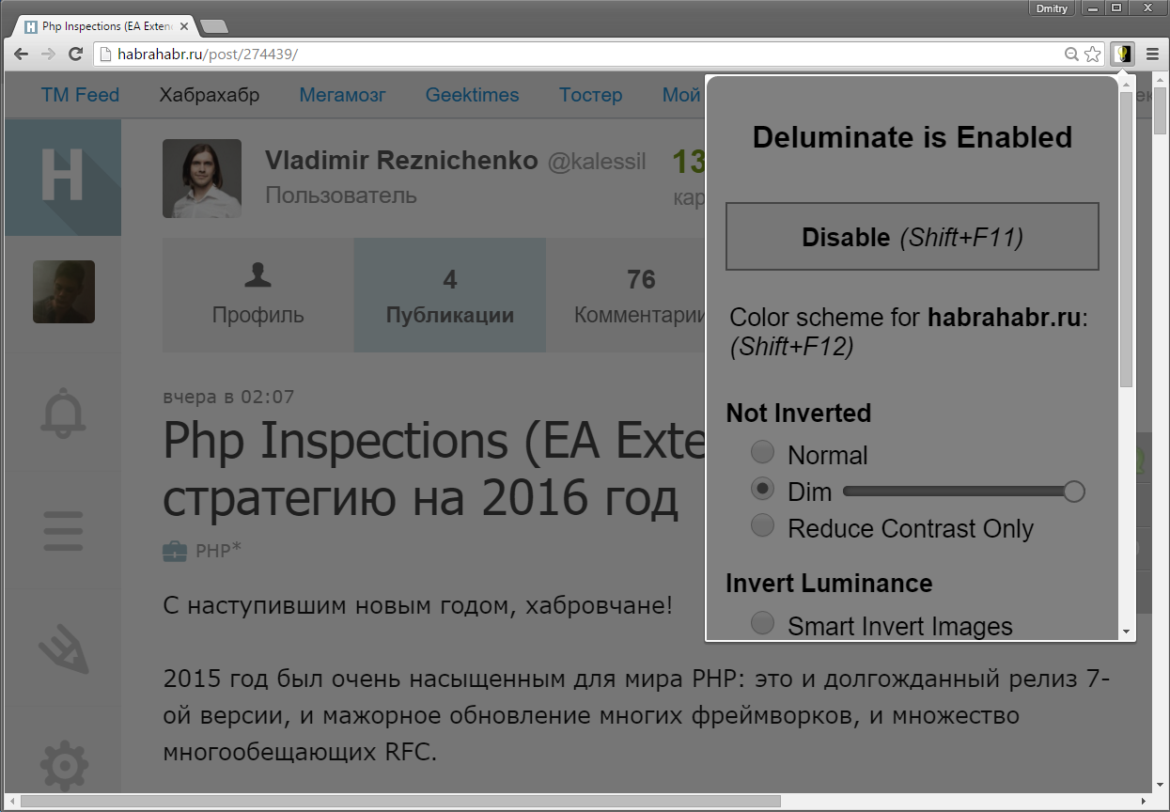Click the Deluminate extension icon in toolbar
The image size is (1170, 812).
click(1123, 54)
